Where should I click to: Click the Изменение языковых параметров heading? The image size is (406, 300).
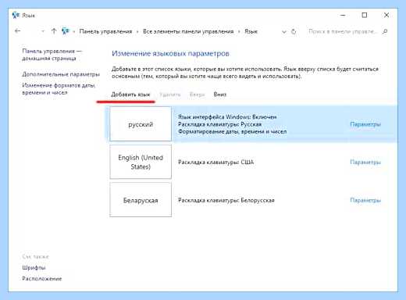pos(170,54)
